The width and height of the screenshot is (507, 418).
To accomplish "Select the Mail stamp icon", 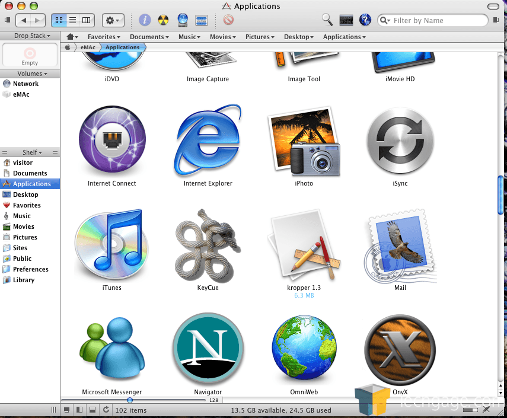I will pos(400,246).
